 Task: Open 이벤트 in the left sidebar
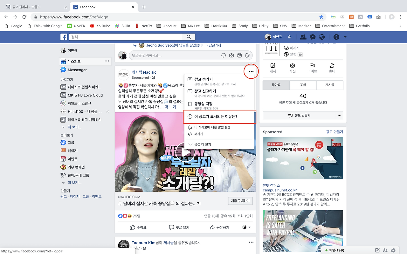tap(69, 159)
